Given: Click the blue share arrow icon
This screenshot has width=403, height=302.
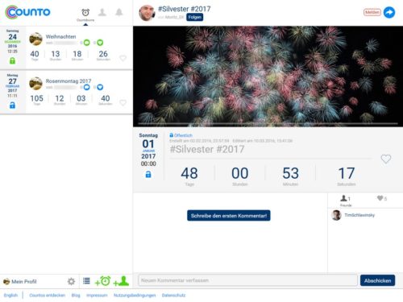Looking at the screenshot, I should (x=389, y=12).
